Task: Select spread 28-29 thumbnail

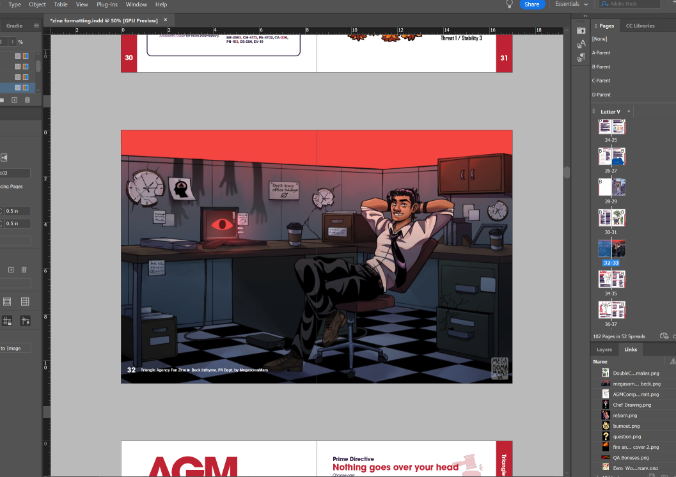Action: (611, 187)
